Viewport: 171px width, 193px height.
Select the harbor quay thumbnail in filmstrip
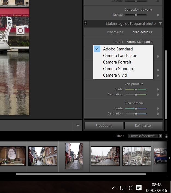pos(105,156)
